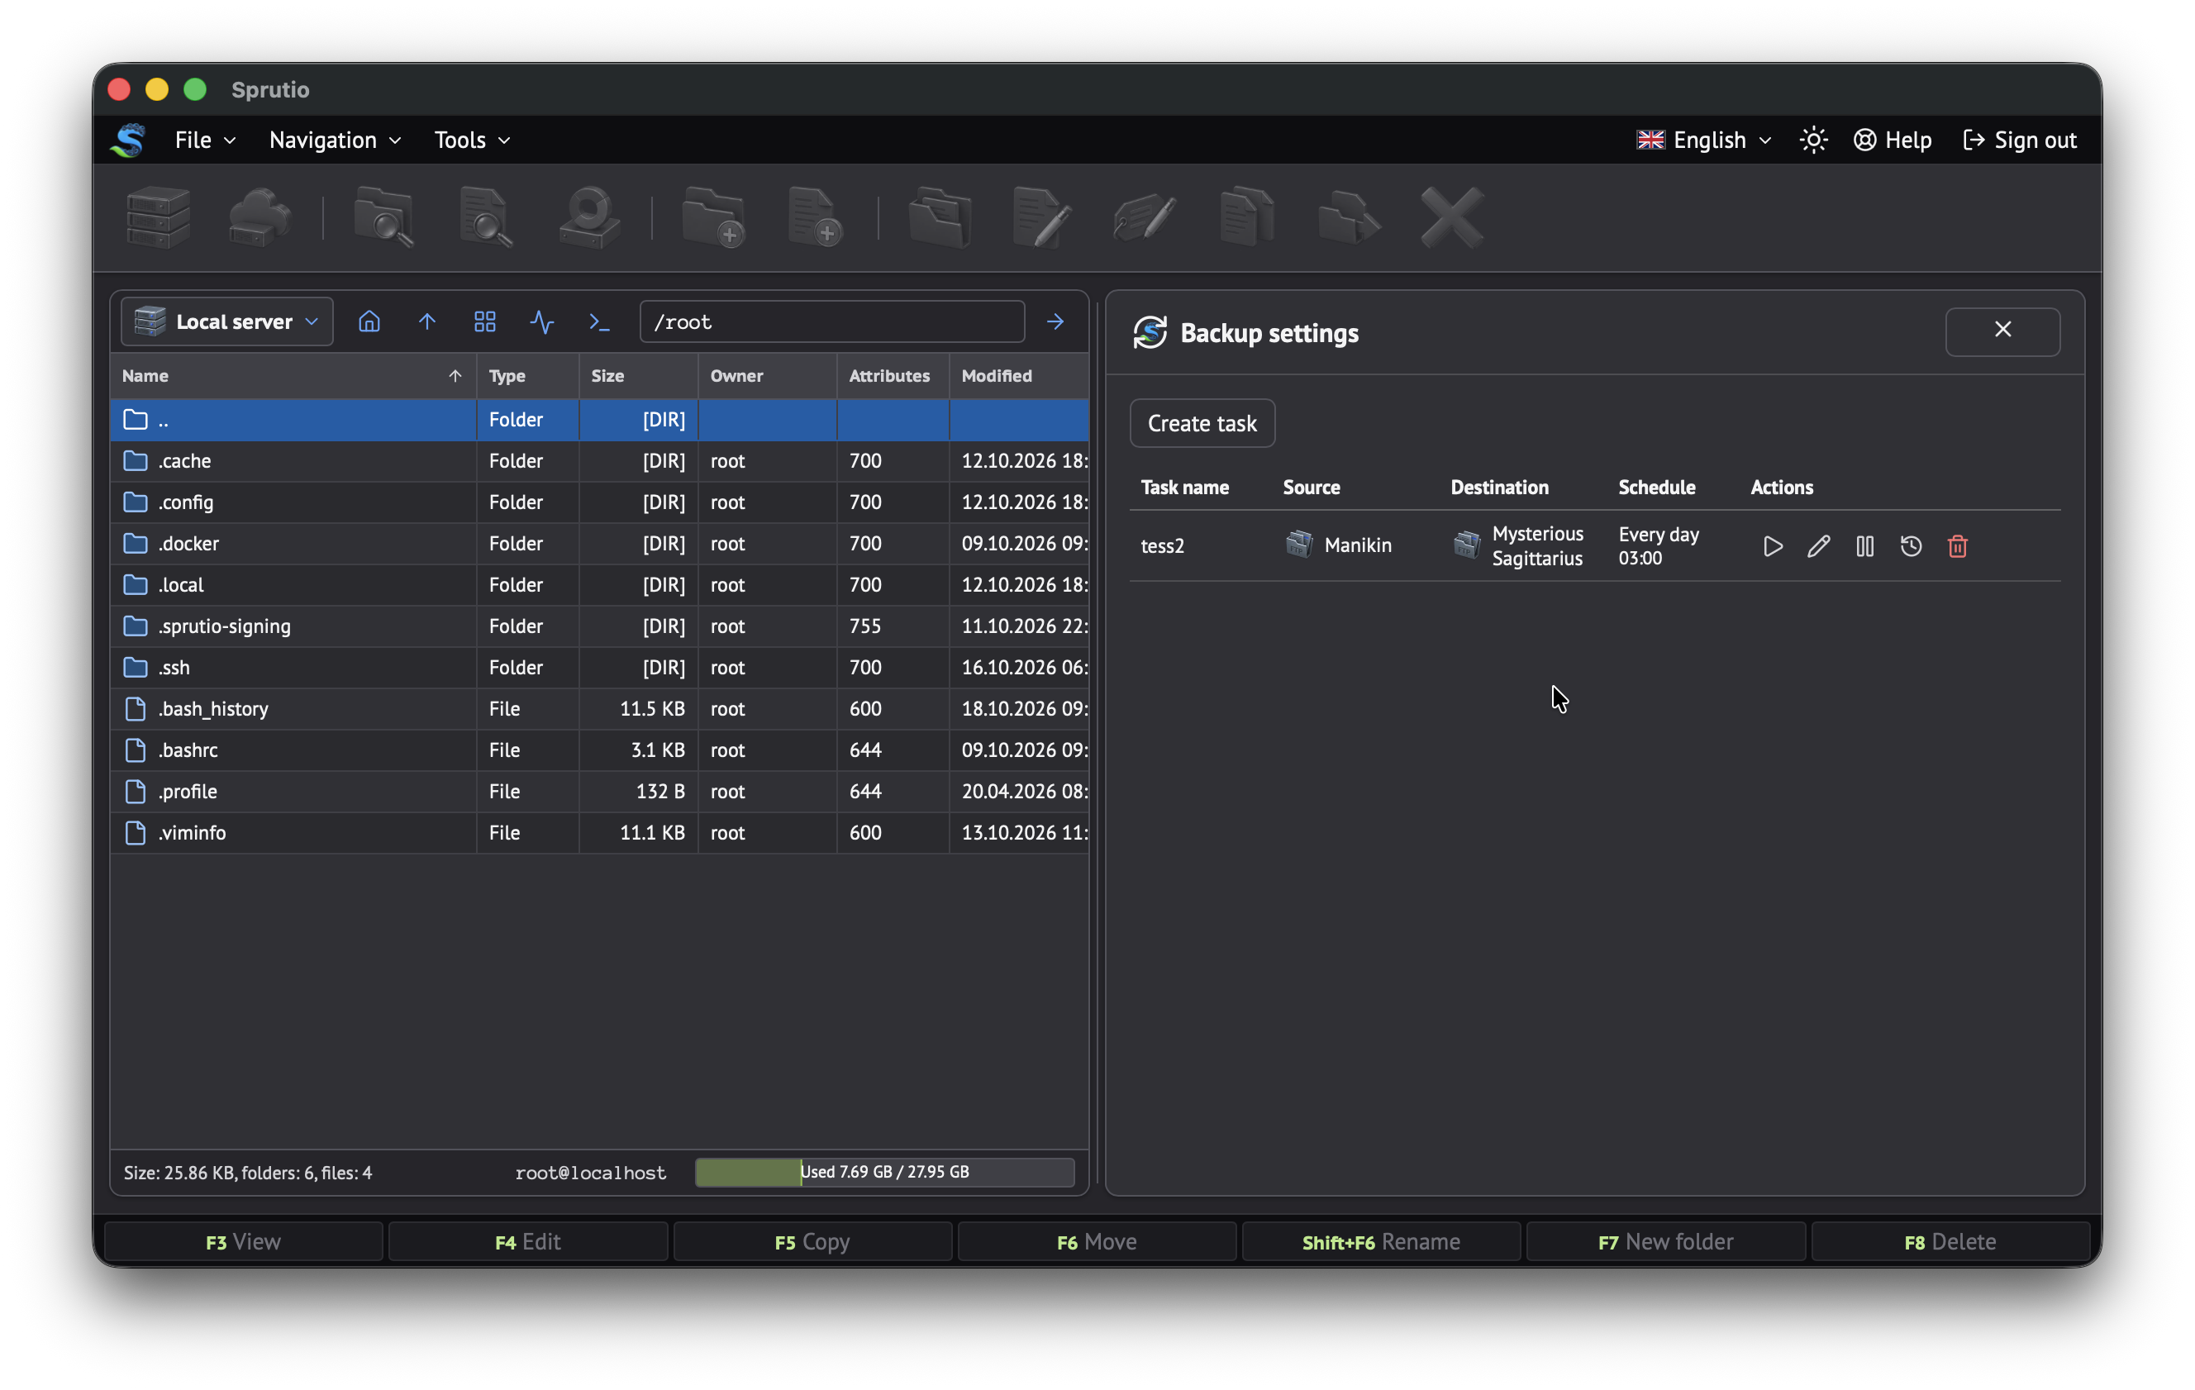Viewport: 2195px width, 1390px height.
Task: Delete the tess2 backup task
Action: 1957,546
